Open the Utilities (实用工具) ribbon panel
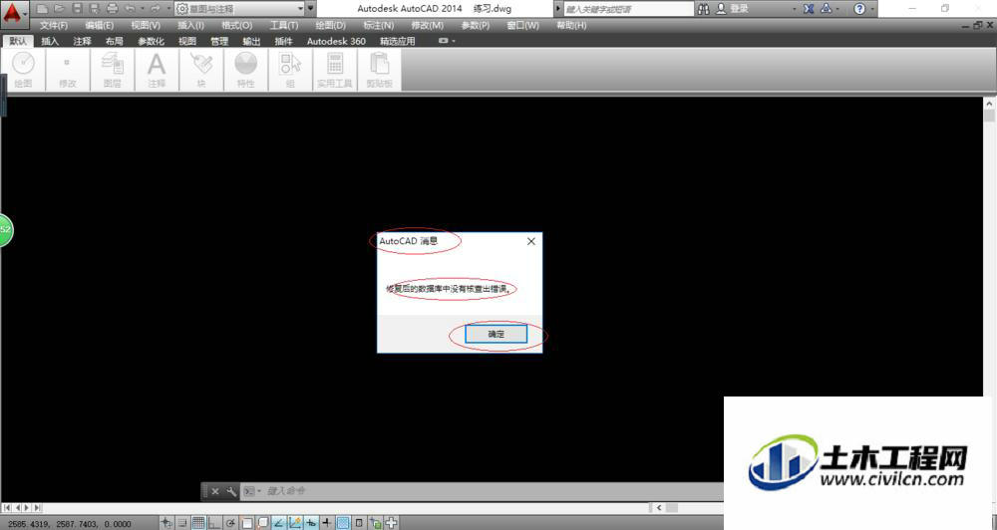Screen dimensions: 997x530 (x=334, y=70)
